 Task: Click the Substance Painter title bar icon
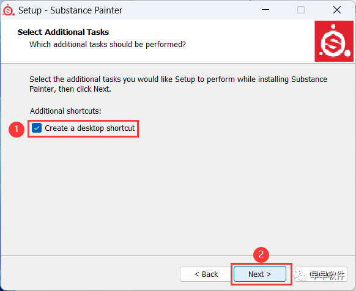pyautogui.click(x=9, y=10)
